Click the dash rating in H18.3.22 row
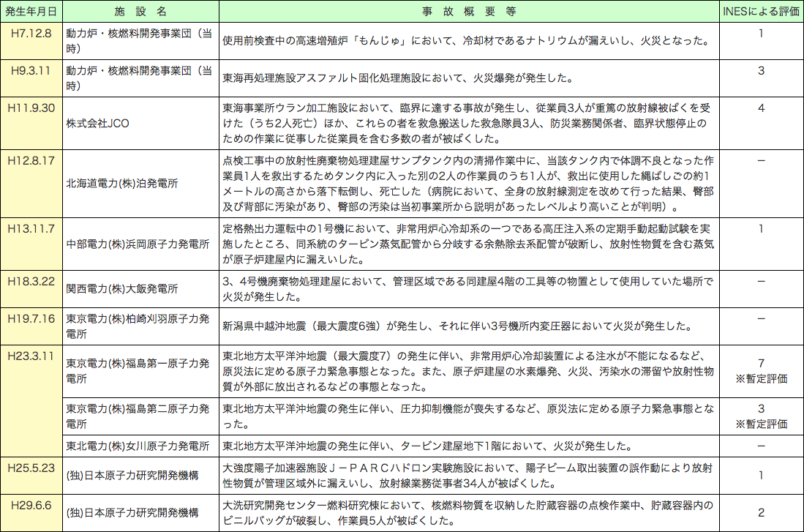 pos(761,281)
